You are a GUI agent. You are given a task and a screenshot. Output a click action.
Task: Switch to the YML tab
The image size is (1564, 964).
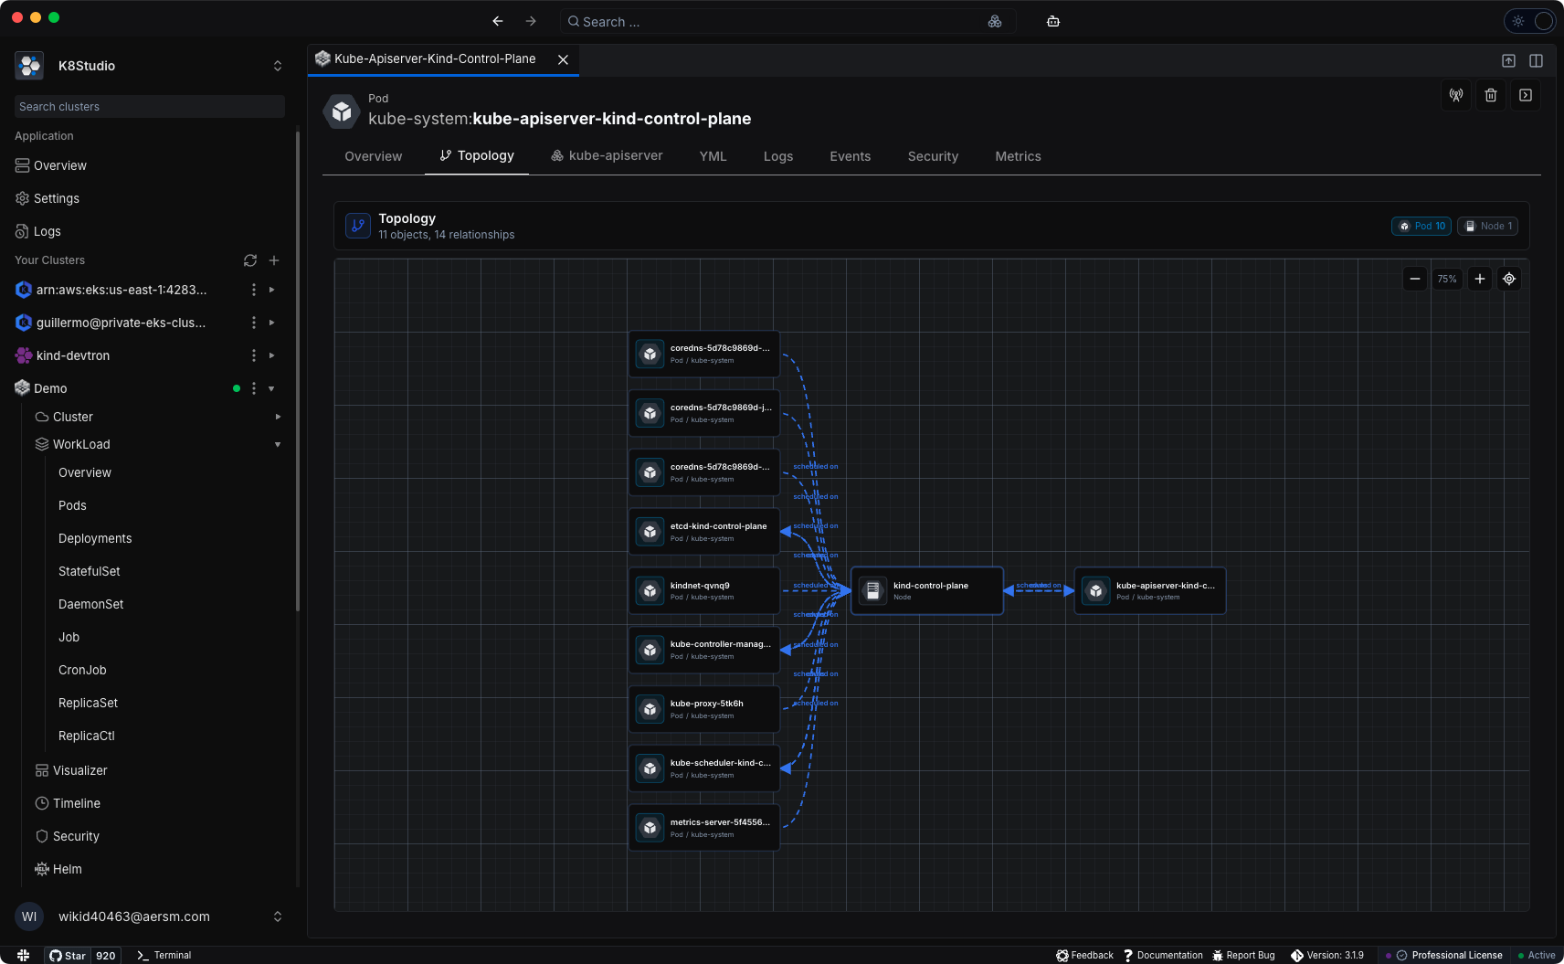(713, 156)
